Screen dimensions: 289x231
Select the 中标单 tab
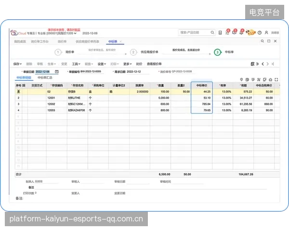[x=113, y=41]
